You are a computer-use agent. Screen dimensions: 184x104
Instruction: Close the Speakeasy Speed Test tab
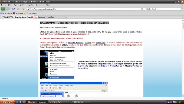66,17
